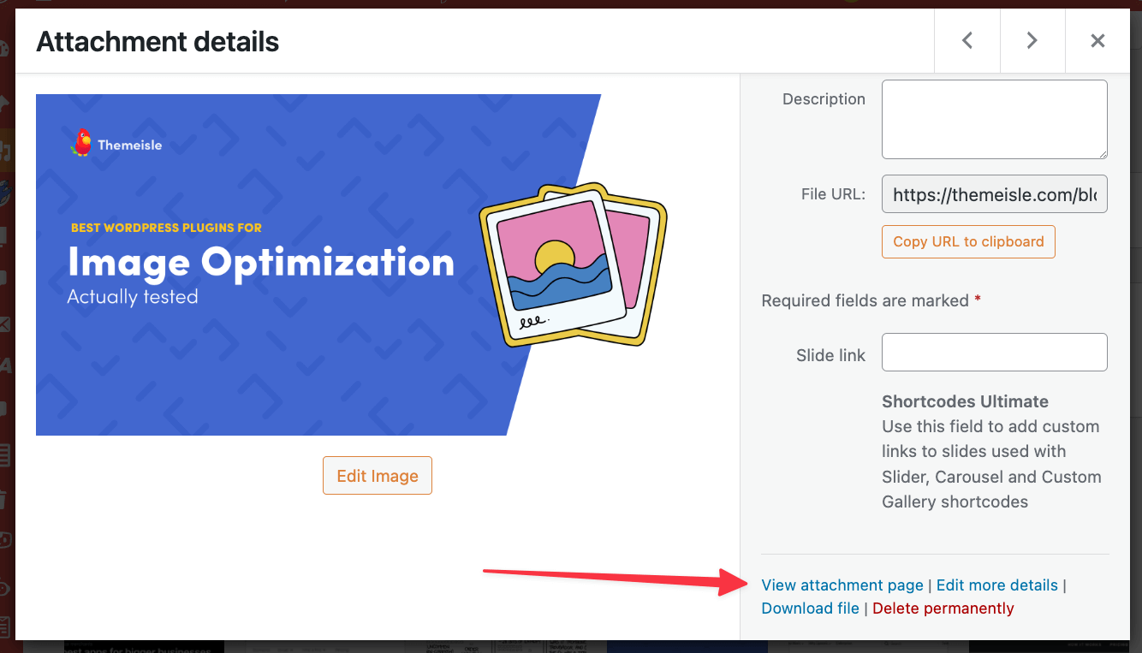Screen dimensions: 1142x653
Task: Close the Attachment details modal
Action: coord(1097,40)
